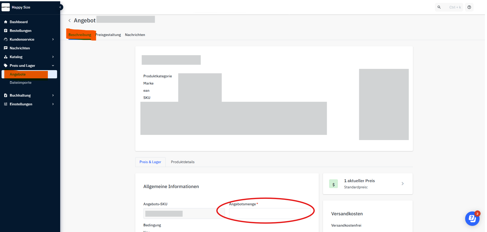Open the Nachrichten tab of the offer

click(135, 35)
